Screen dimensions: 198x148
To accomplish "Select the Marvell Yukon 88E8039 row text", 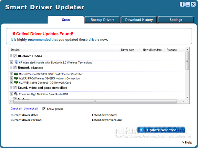I will click(x=51, y=74).
